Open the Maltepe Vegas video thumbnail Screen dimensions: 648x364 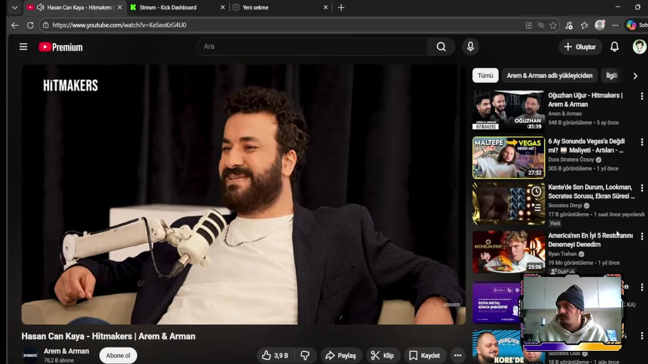[508, 157]
